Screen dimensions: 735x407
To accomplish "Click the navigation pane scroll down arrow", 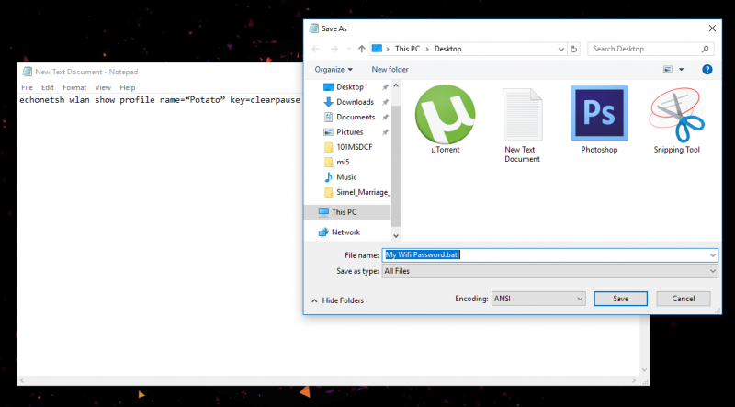I will coord(396,236).
